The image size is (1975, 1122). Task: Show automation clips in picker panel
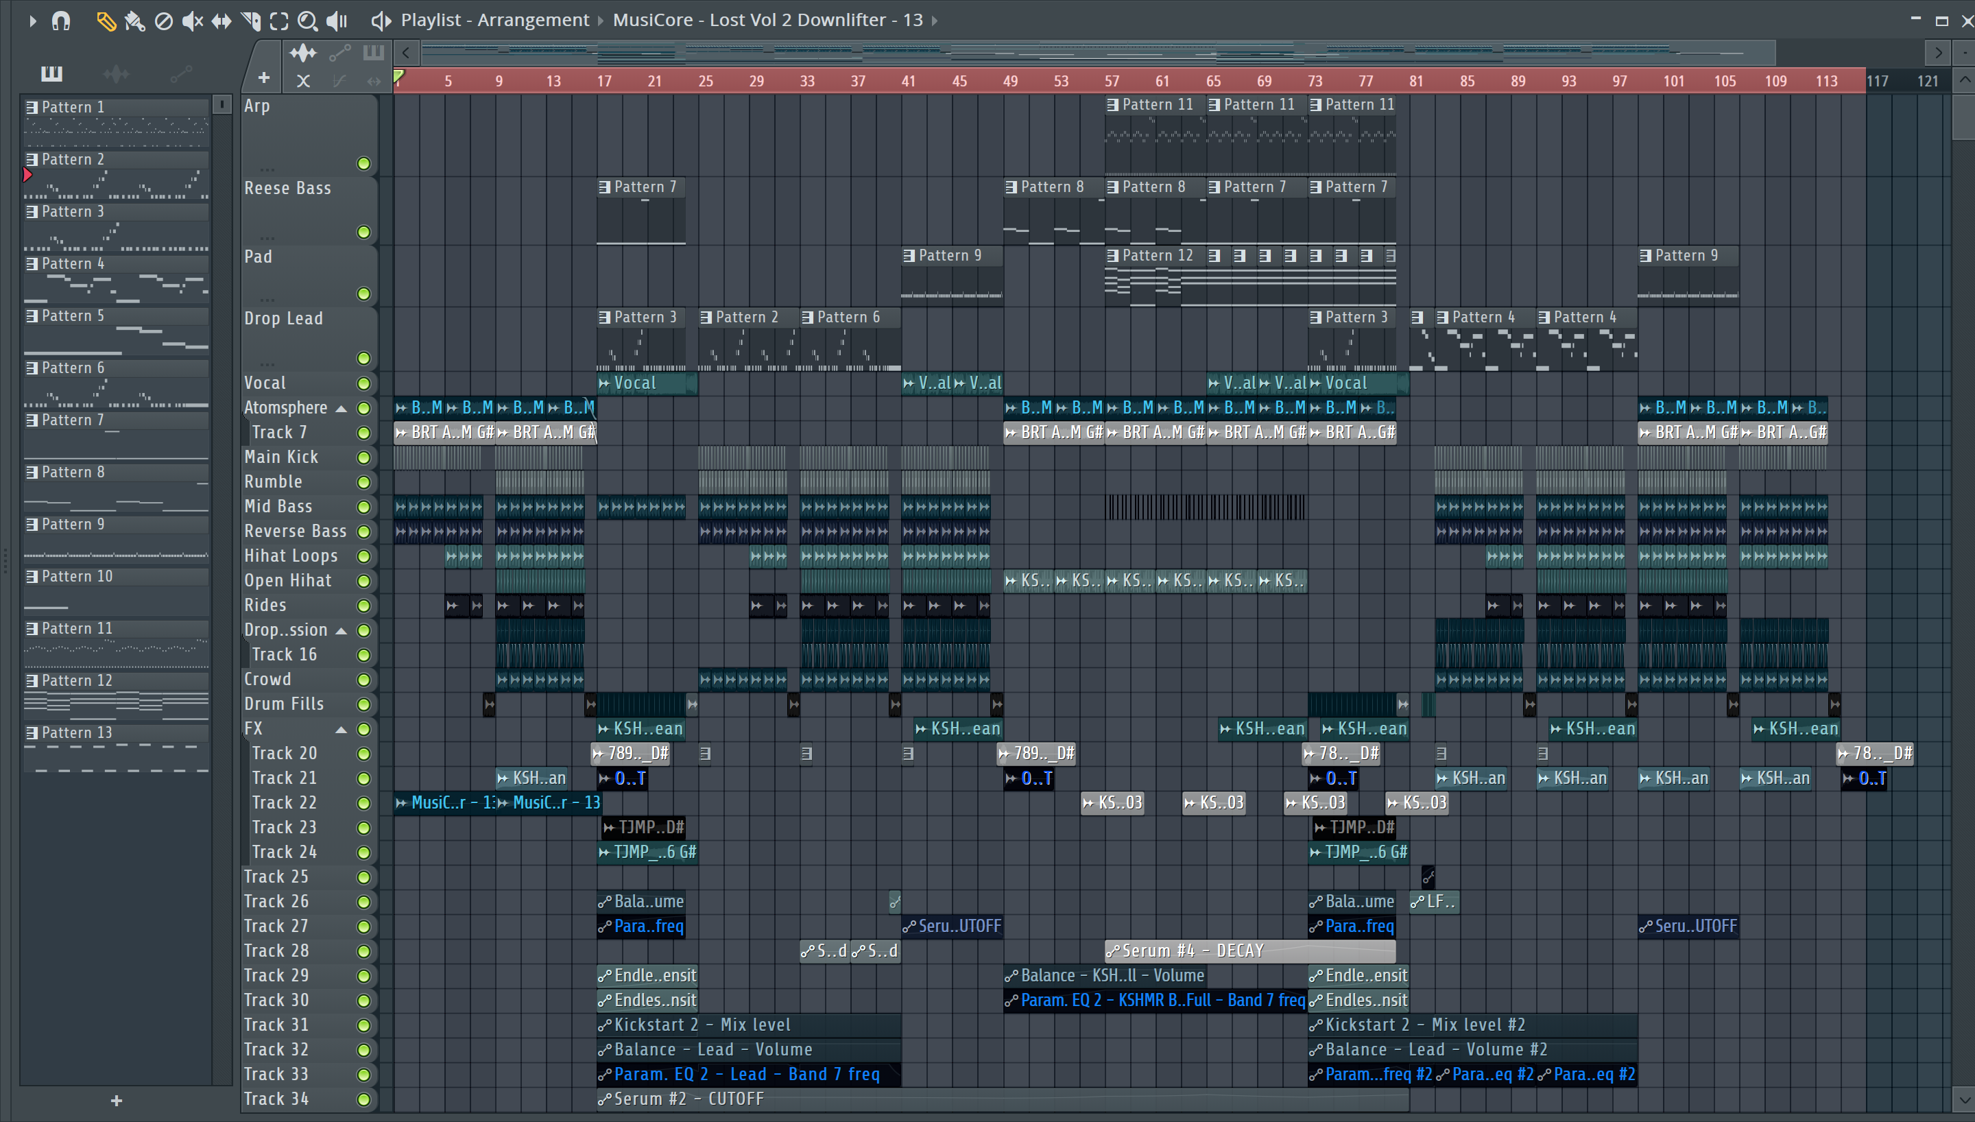click(x=181, y=74)
